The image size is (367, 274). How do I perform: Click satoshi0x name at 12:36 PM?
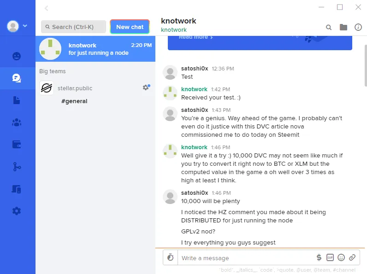(195, 69)
